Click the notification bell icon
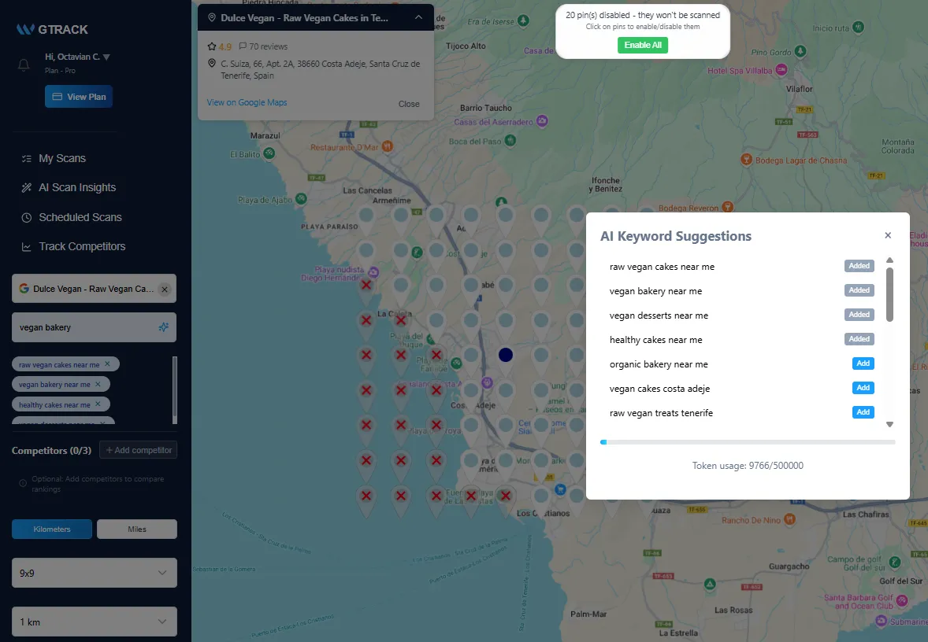This screenshot has width=928, height=642. (x=22, y=64)
